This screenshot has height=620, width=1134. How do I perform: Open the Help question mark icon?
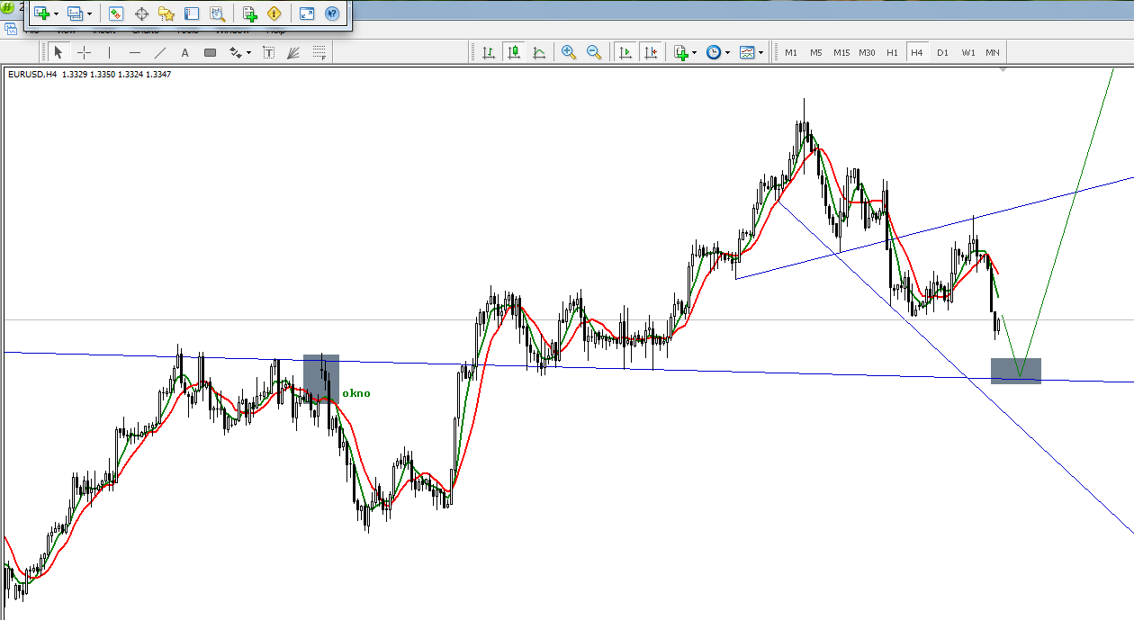coord(332,13)
